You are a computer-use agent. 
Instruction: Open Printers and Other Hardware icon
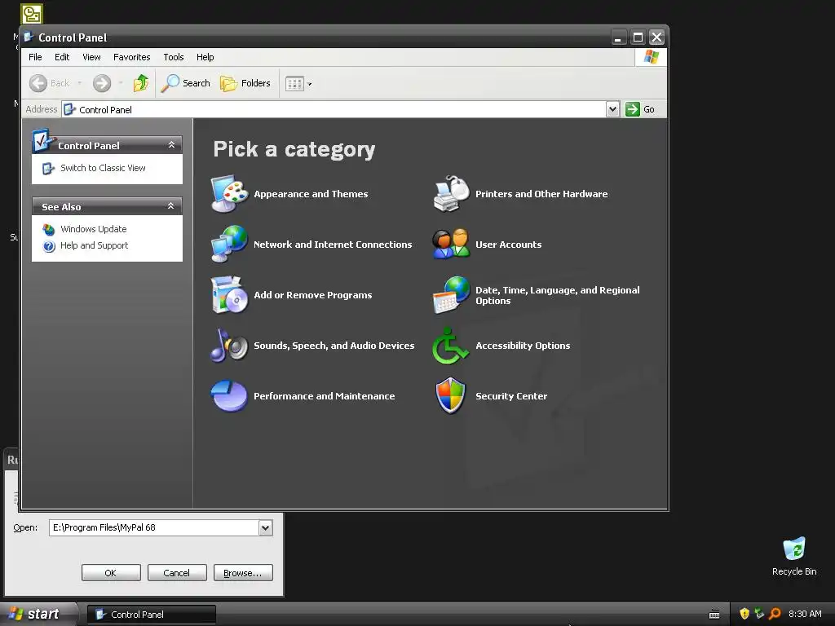coord(452,194)
